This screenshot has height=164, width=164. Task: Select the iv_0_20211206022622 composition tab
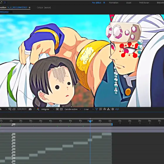click(x=18, y=8)
